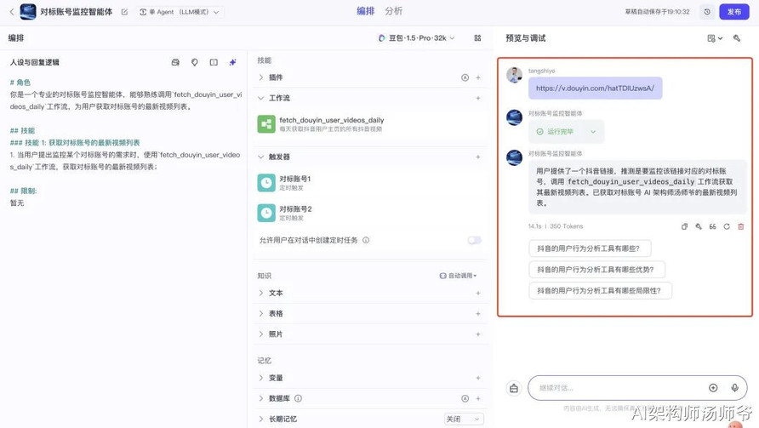Image resolution: width=759 pixels, height=428 pixels.
Task: Open the prompt library icon in persona header
Action: coord(175,62)
